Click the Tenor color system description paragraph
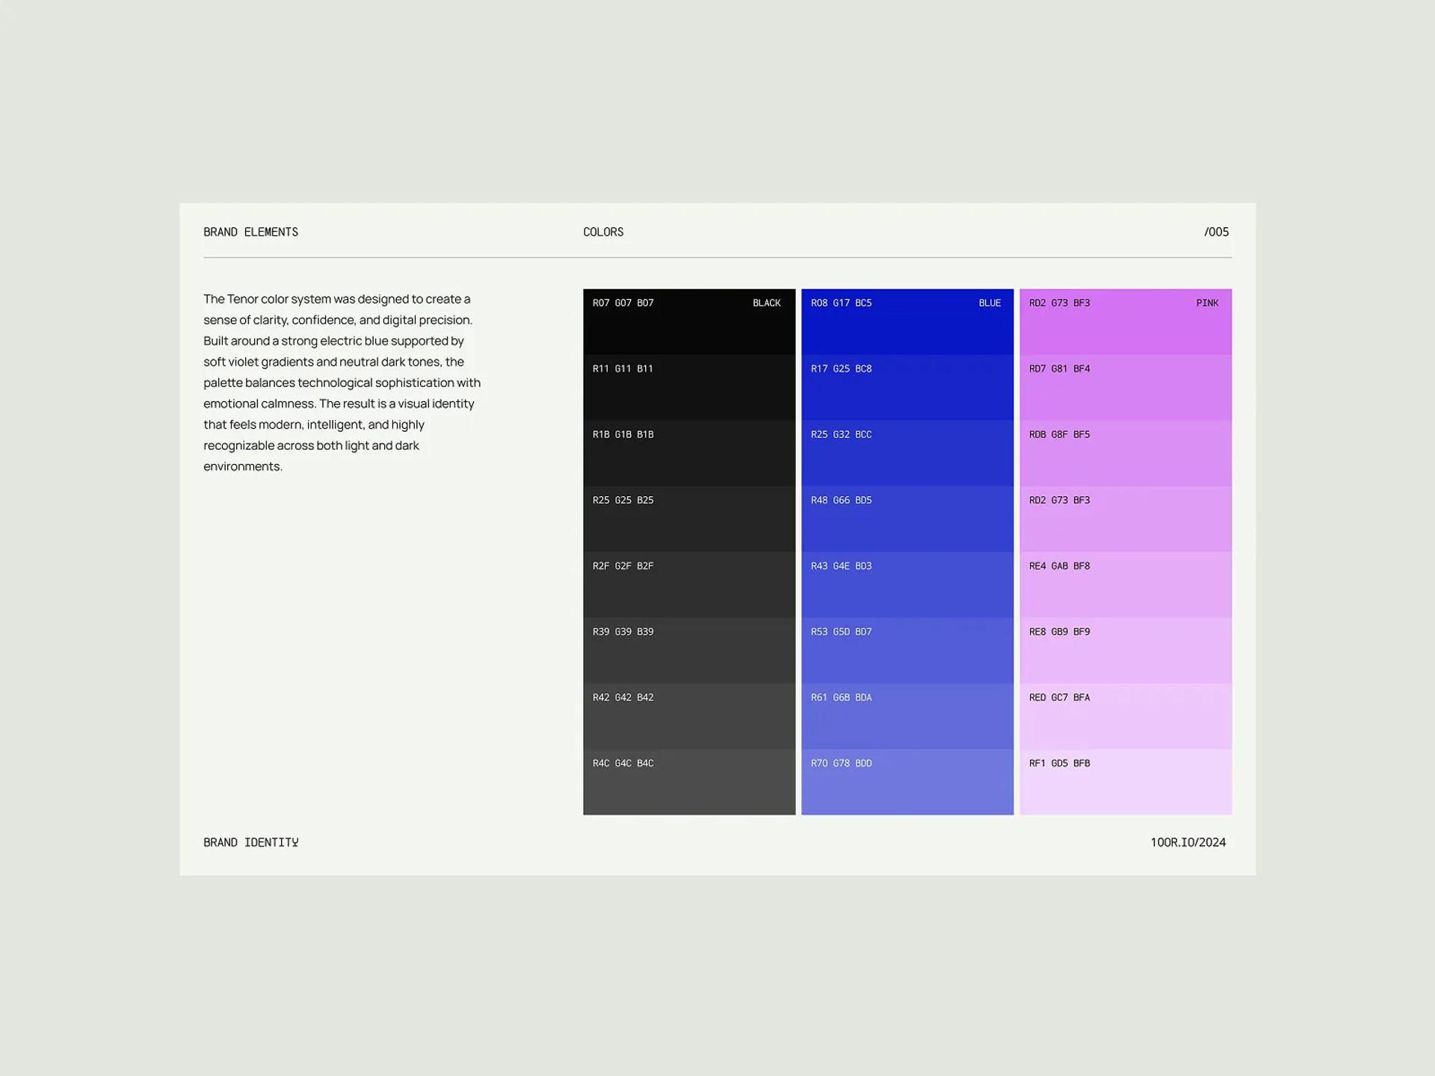The image size is (1435, 1076). coord(342,383)
